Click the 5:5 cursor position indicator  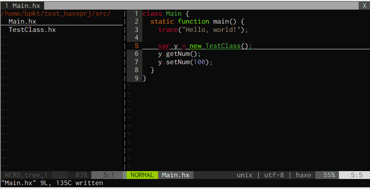tap(356, 175)
